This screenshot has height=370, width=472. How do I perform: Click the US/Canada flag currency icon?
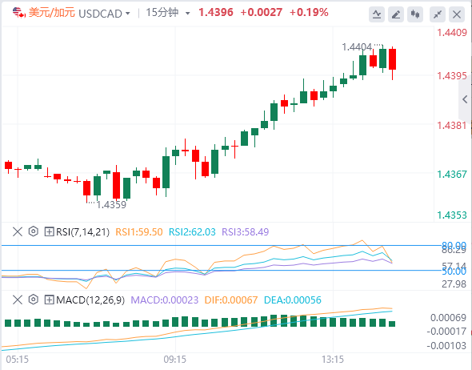coord(18,13)
